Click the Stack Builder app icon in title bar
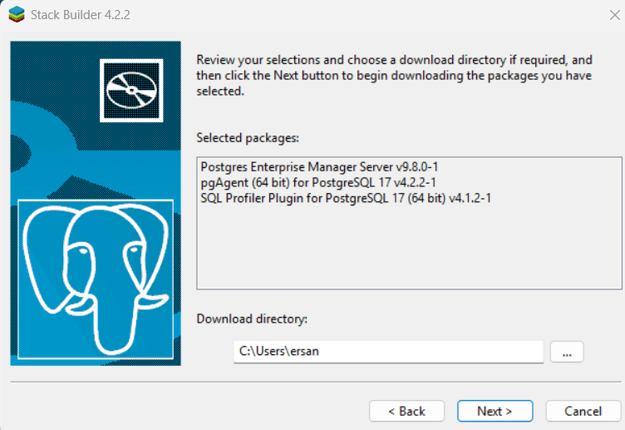This screenshot has height=430, width=625. click(17, 15)
